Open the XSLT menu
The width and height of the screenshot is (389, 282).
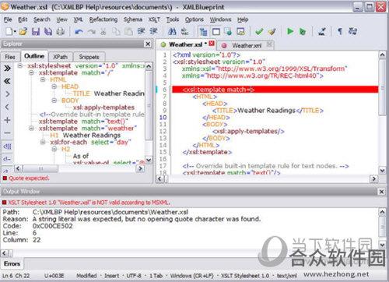(154, 19)
